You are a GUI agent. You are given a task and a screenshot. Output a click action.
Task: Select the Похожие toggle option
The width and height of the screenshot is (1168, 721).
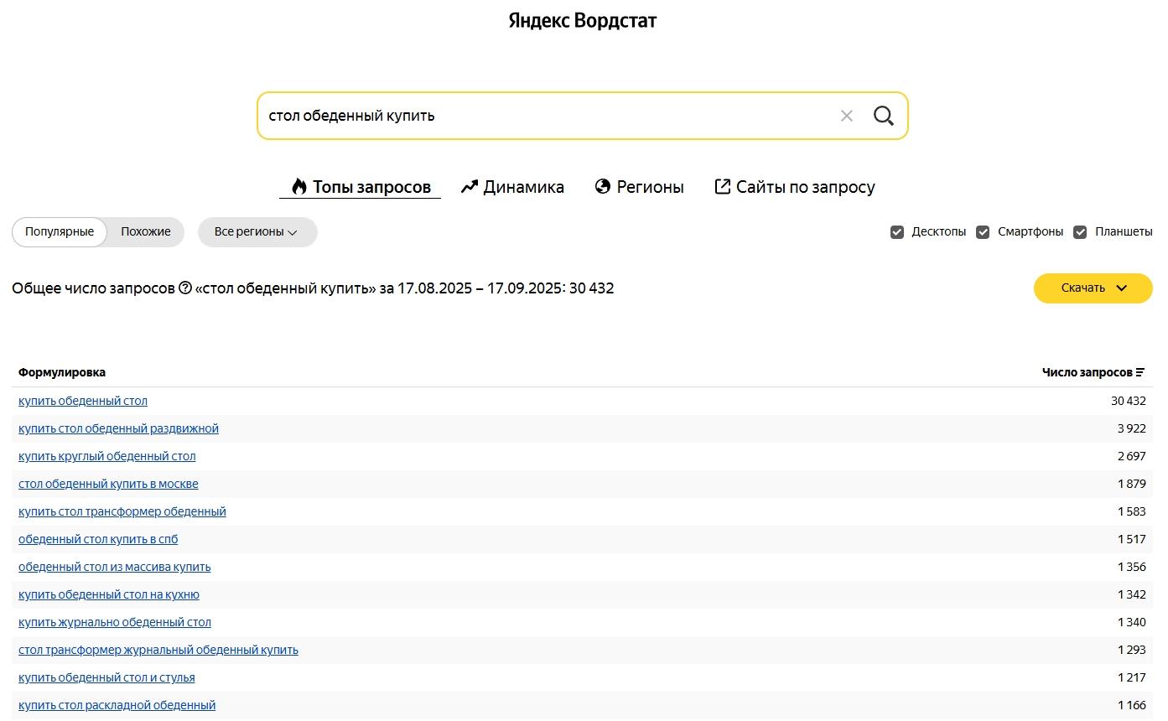click(x=145, y=232)
